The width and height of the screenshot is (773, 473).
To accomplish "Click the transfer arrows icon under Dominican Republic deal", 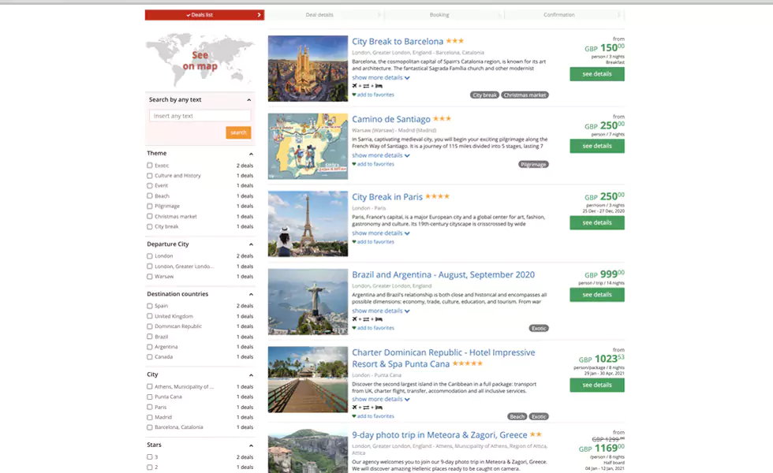I will 367,408.
